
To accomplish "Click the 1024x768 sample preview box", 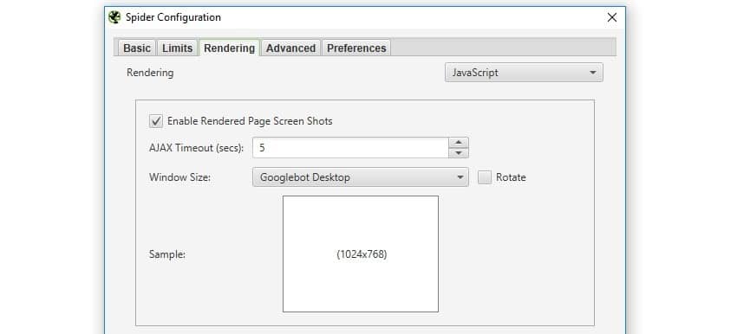I will 361,254.
